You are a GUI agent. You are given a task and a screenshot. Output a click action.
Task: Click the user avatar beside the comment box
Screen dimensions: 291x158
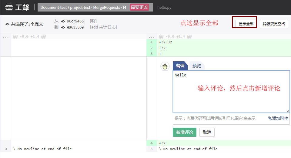click(165, 67)
